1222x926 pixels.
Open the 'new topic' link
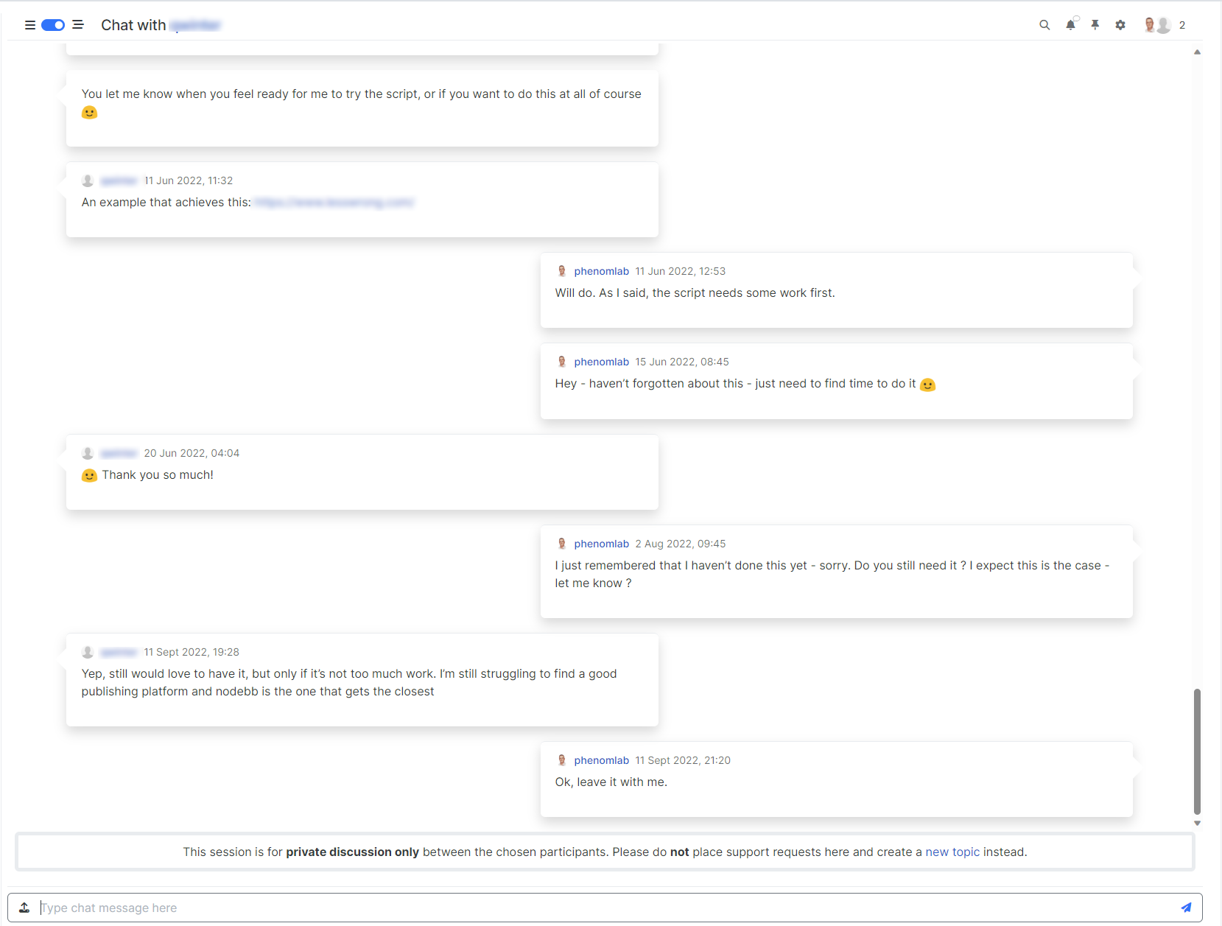(952, 852)
